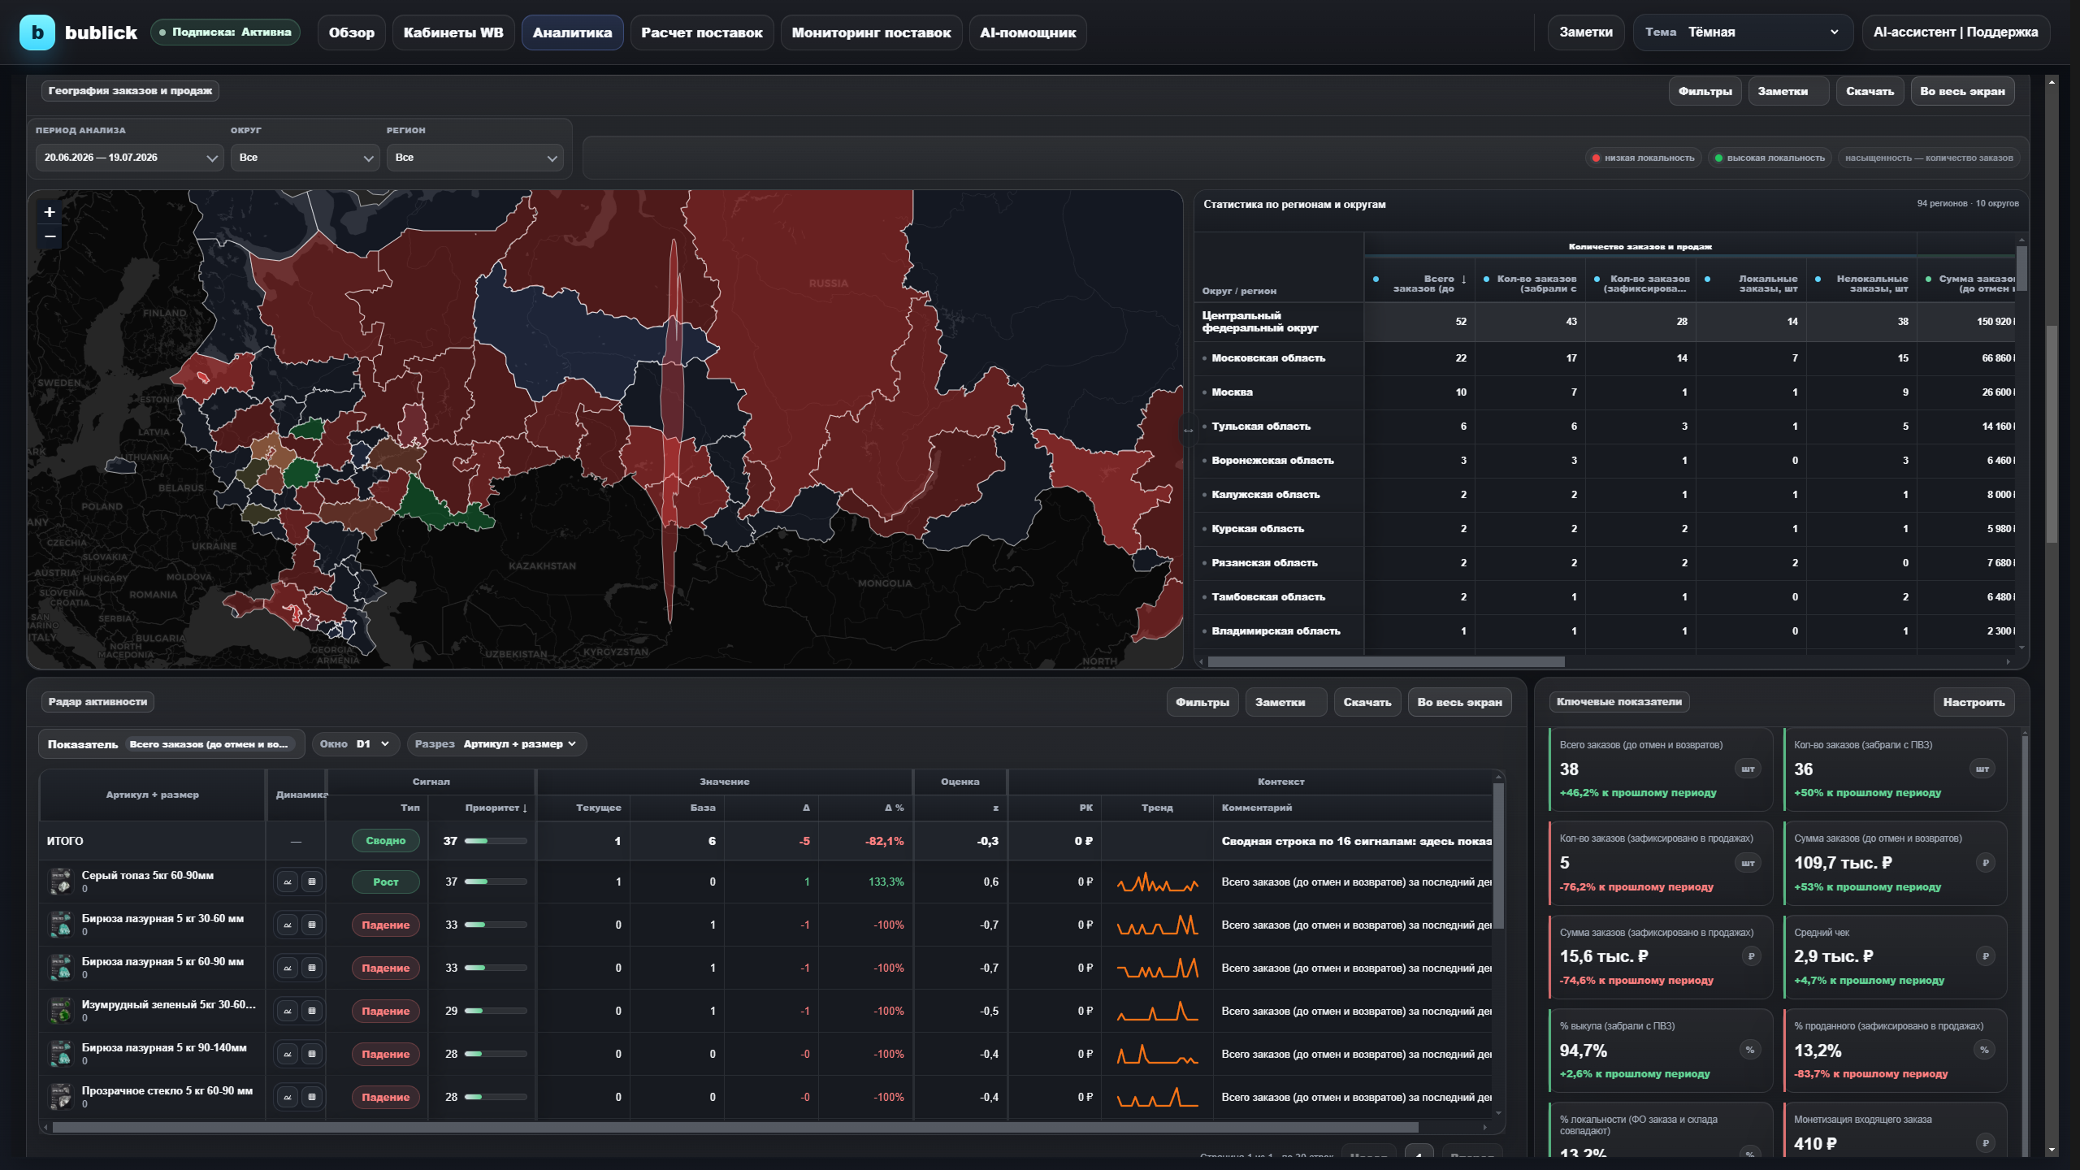The image size is (2080, 1170).
Task: Toggle the низкая локальность legend filter
Action: 1643,158
